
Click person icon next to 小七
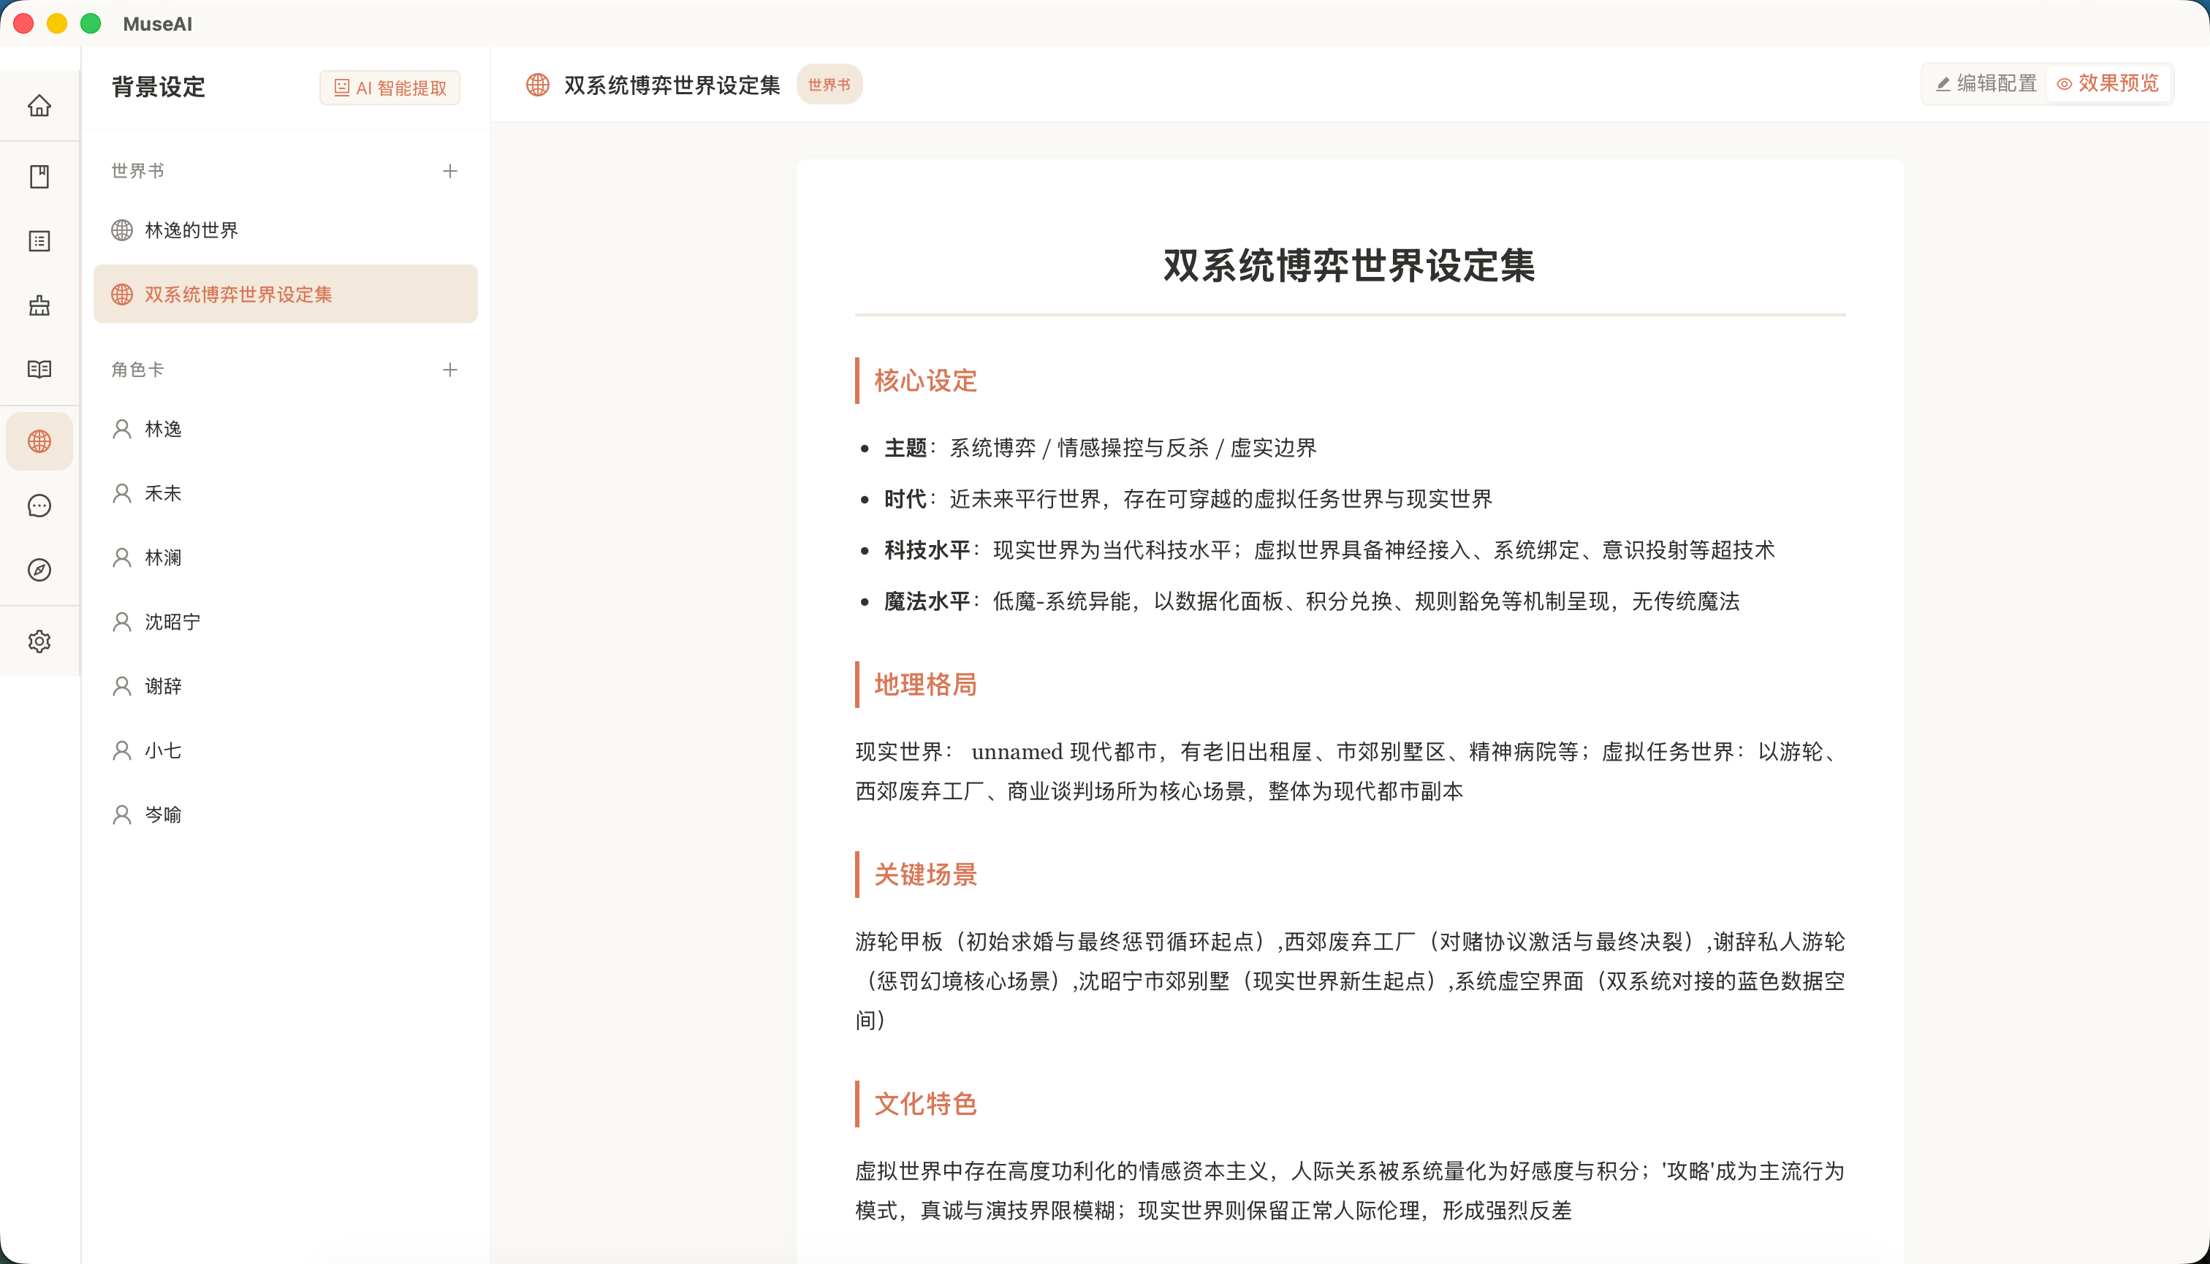coord(121,750)
